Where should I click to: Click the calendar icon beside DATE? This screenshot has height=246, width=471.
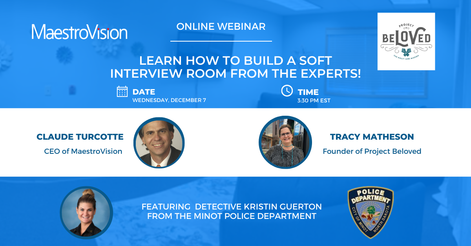click(122, 91)
